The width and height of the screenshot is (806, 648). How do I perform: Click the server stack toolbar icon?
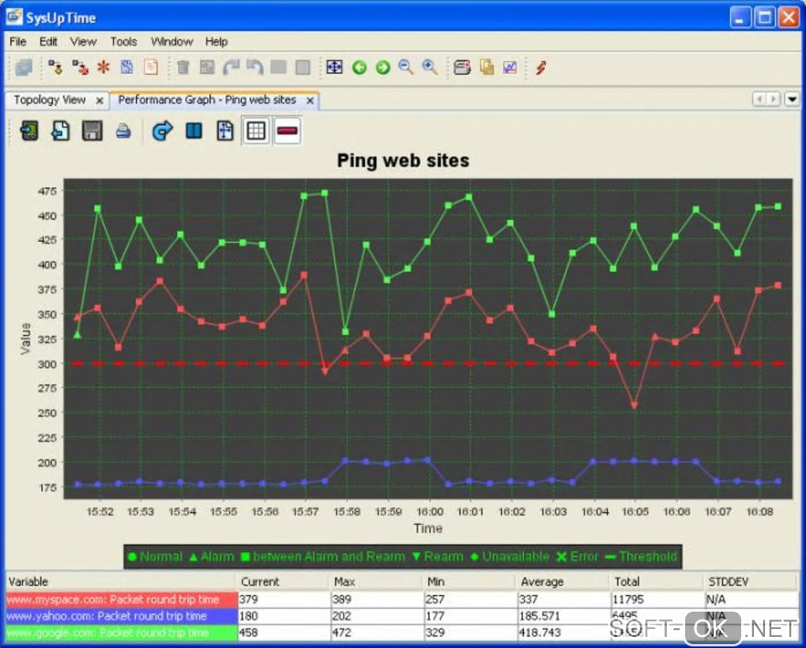[462, 67]
